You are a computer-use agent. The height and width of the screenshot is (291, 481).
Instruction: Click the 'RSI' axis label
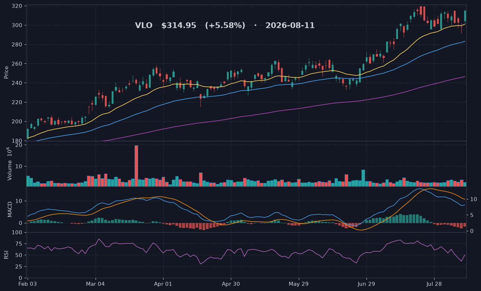[6, 255]
